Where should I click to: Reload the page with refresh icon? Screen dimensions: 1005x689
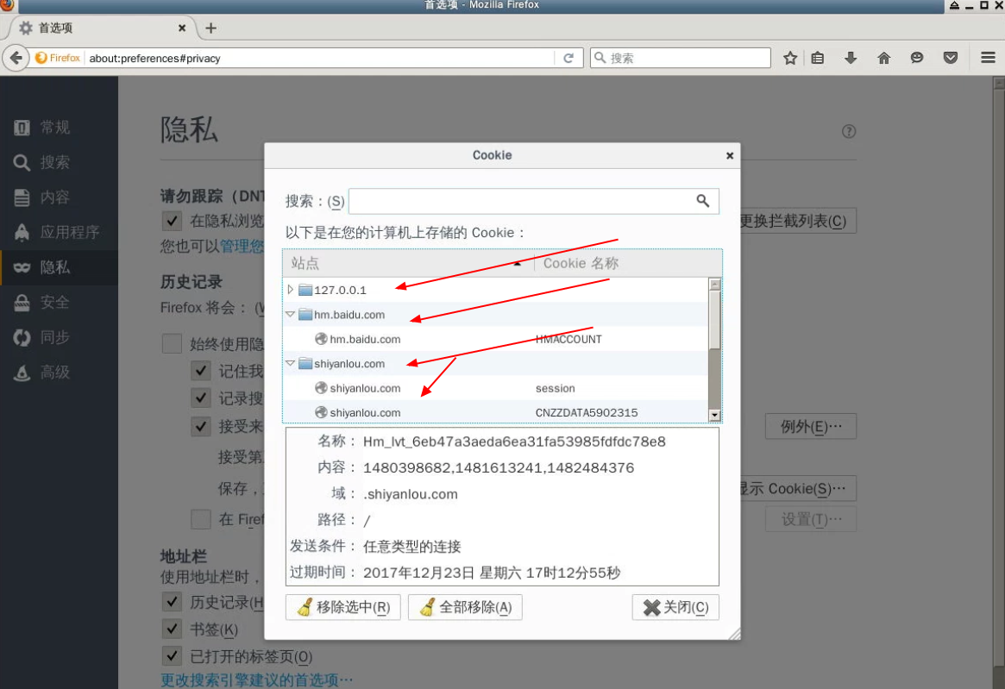pyautogui.click(x=568, y=59)
